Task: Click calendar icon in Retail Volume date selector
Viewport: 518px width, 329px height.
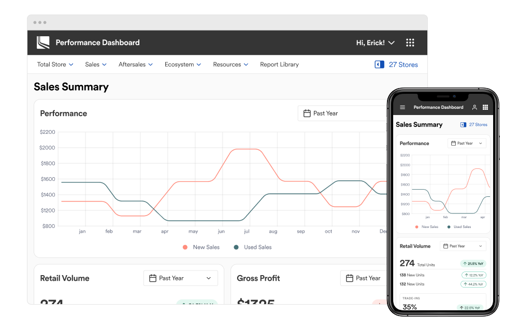Action: (153, 278)
